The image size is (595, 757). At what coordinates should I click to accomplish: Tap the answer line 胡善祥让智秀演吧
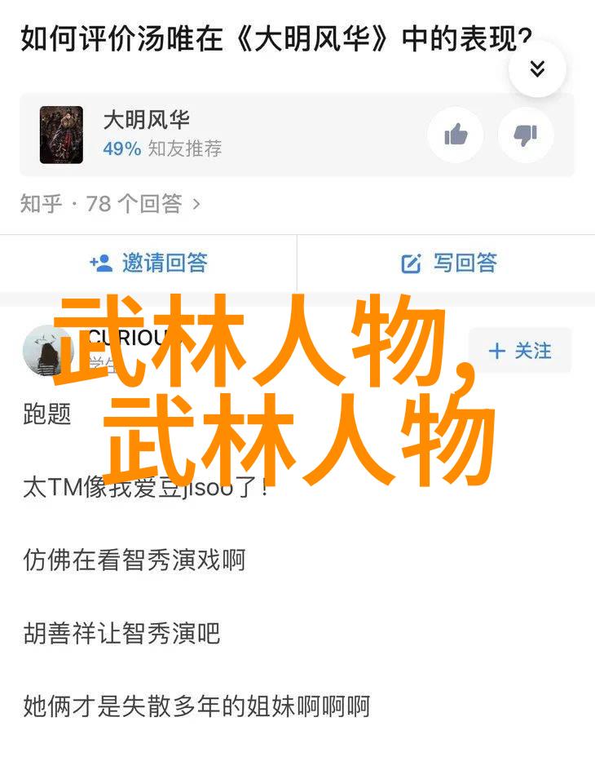pos(121,633)
